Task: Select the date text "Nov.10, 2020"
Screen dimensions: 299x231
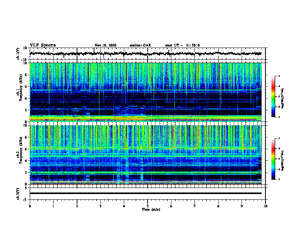Action: (x=105, y=45)
